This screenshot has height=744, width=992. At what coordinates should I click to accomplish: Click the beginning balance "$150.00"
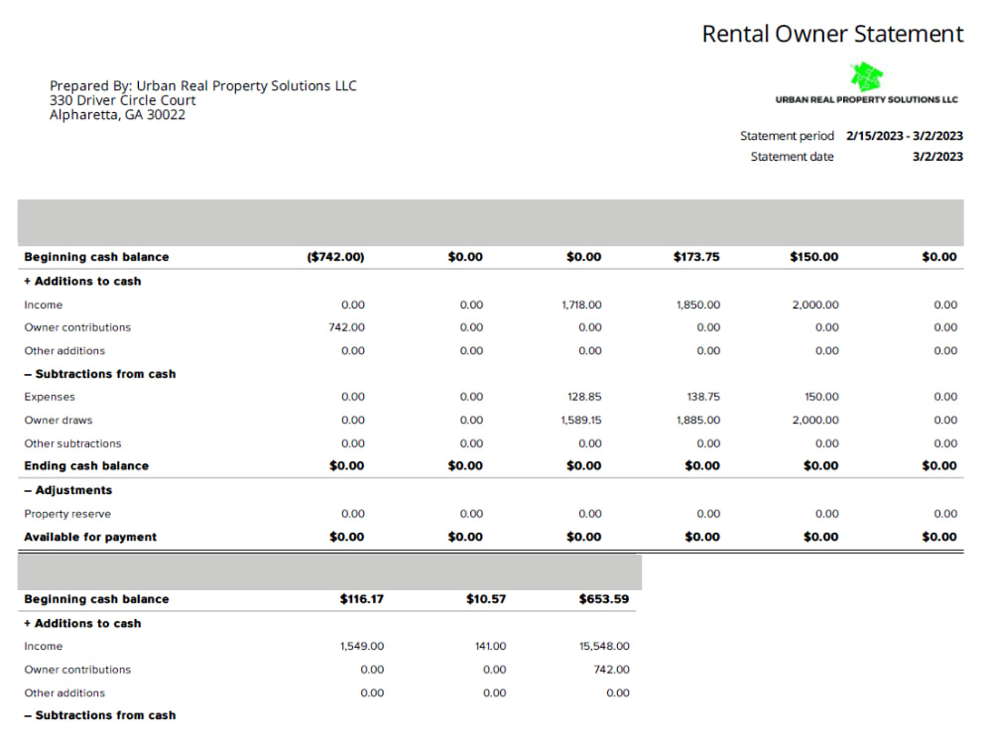point(814,257)
